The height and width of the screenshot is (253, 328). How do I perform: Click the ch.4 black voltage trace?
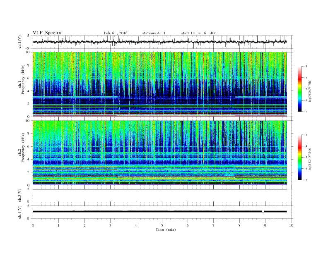(x=160, y=212)
